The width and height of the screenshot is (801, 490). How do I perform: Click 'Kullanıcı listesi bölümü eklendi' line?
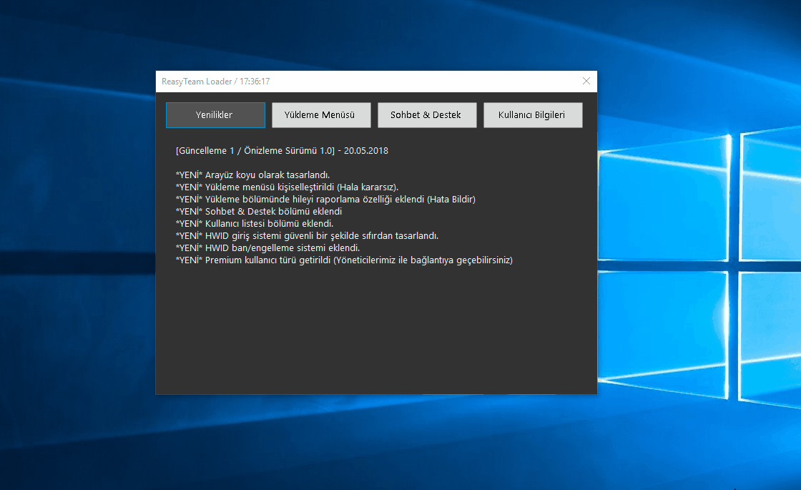click(255, 224)
